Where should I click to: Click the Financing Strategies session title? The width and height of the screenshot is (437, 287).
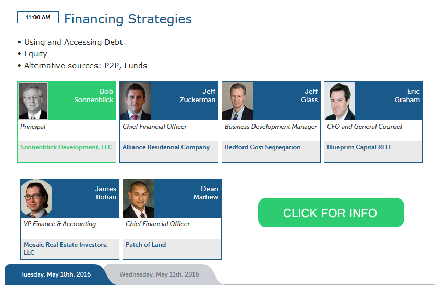(128, 19)
